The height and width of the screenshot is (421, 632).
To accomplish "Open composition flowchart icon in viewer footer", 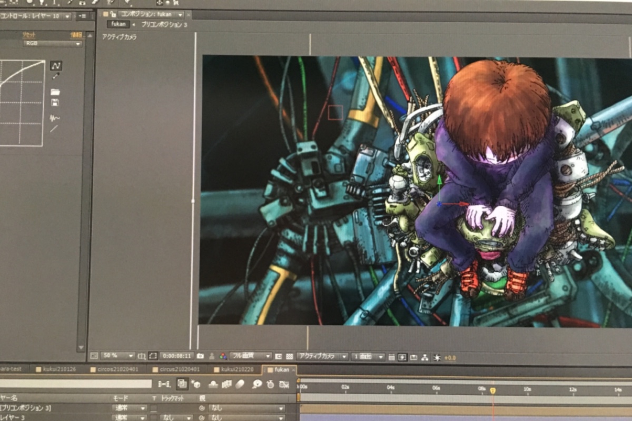I will 426,357.
